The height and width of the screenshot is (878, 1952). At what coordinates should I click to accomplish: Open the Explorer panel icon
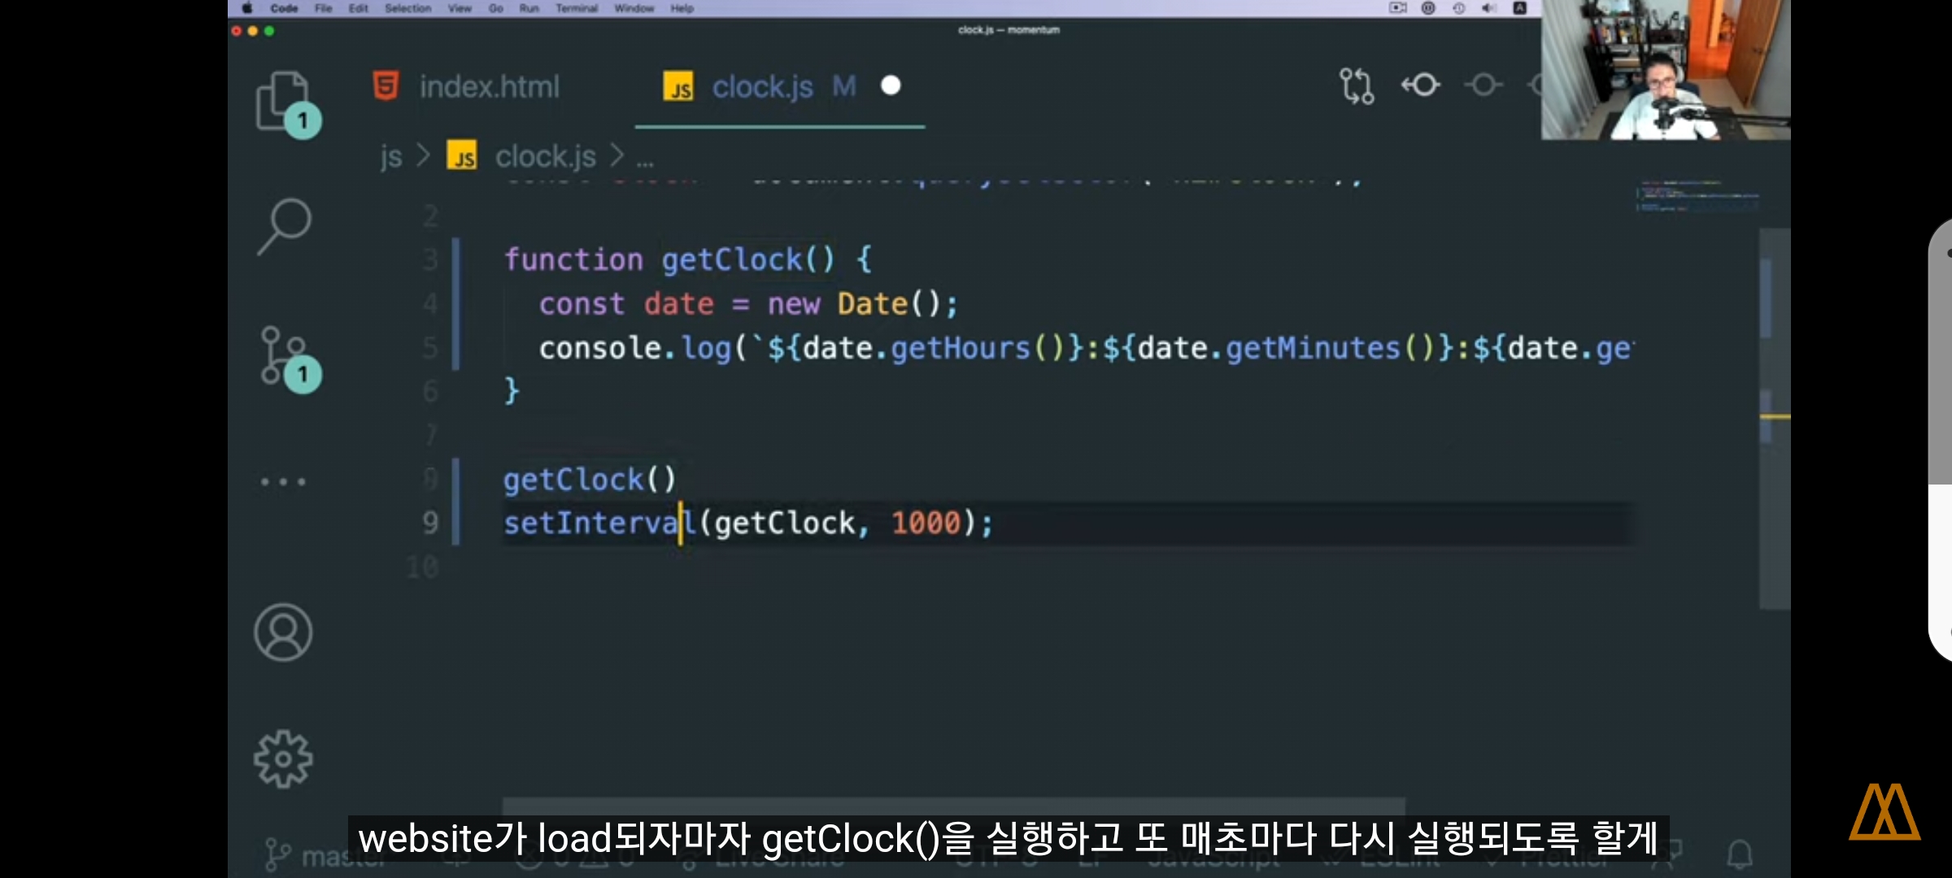282,102
